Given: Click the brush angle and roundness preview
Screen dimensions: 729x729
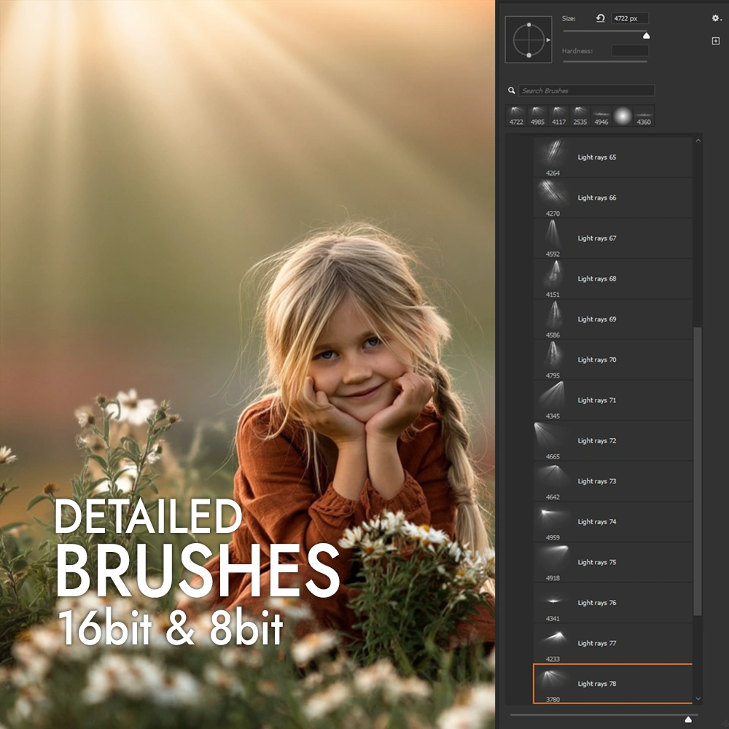Looking at the screenshot, I should click(529, 39).
